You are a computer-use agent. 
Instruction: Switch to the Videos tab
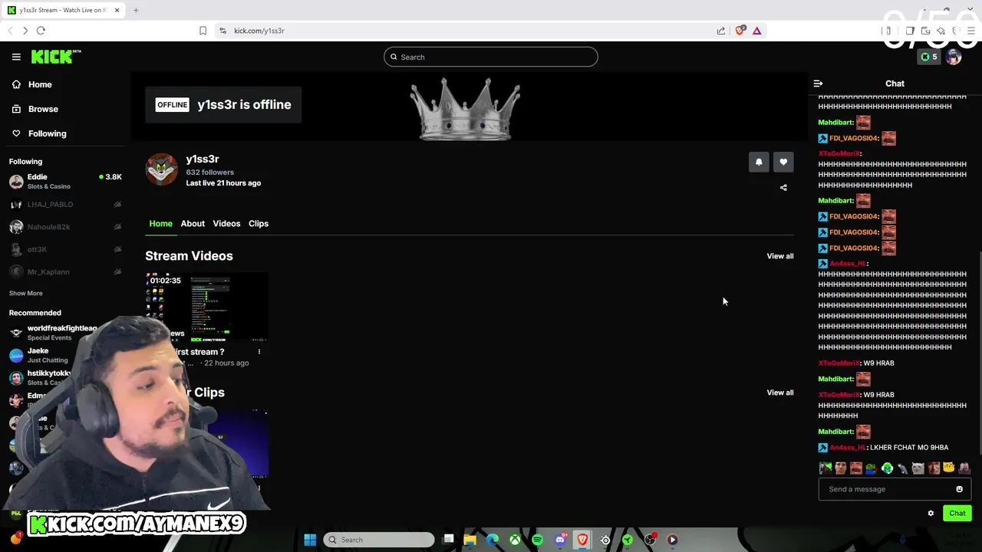click(x=226, y=223)
